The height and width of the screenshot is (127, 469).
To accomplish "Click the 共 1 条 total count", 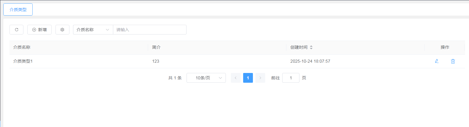I will [175, 78].
